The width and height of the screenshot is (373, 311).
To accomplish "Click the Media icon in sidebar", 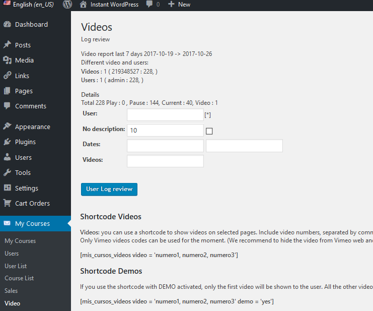I will click(x=8, y=60).
